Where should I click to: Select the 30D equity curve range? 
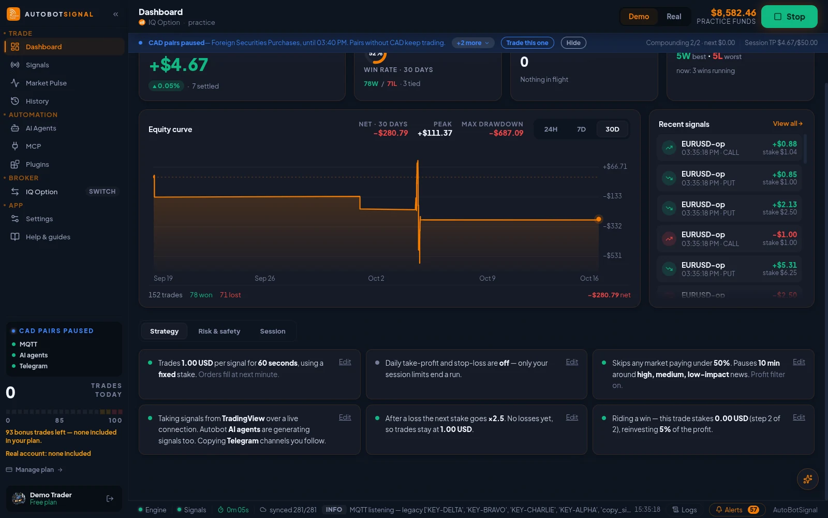coord(612,129)
